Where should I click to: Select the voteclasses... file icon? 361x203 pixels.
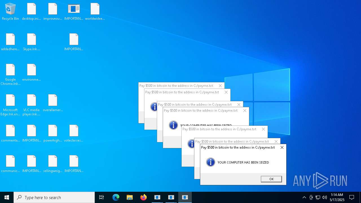[x=74, y=133]
